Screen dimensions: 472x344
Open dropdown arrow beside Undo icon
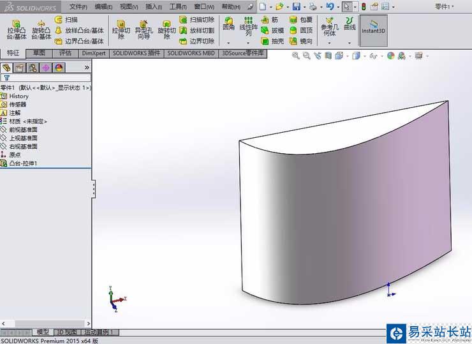[338, 6]
